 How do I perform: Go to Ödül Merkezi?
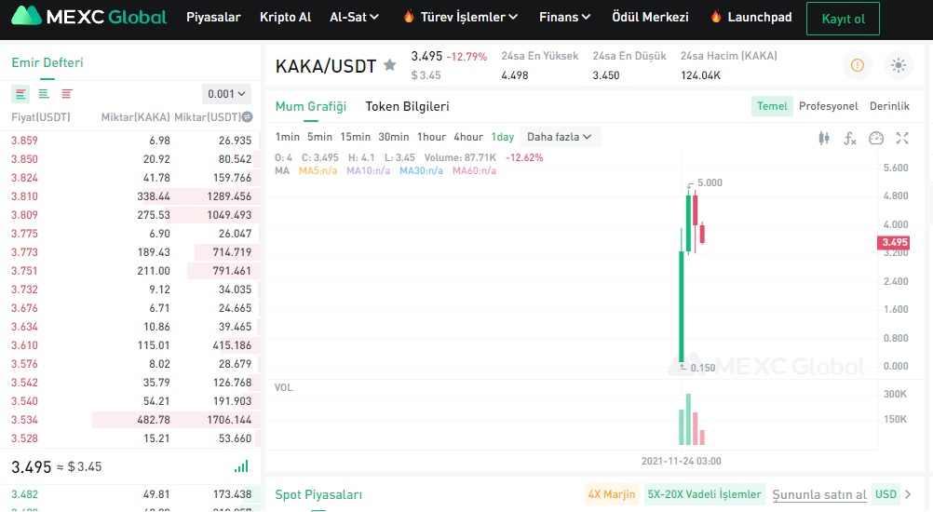point(650,18)
